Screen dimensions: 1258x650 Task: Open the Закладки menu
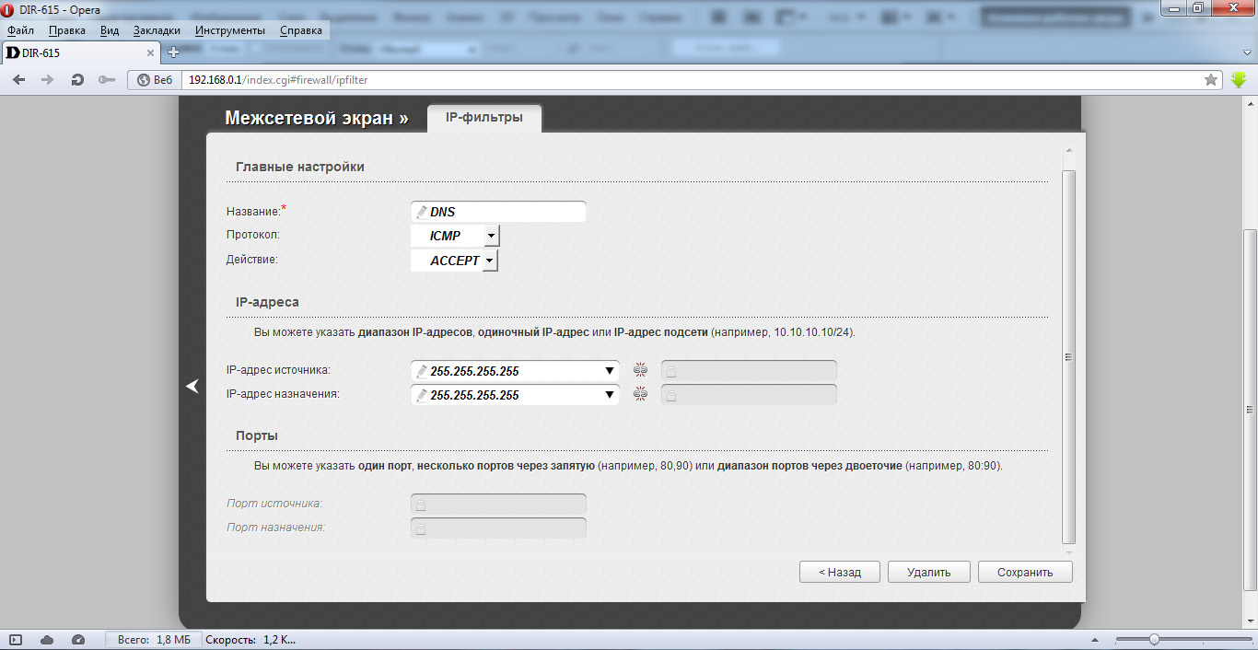click(157, 30)
